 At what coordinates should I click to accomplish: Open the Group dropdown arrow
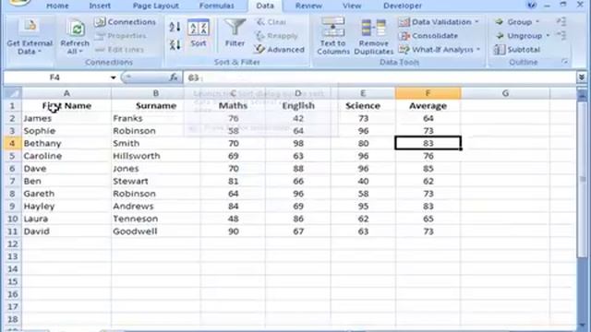coord(537,22)
